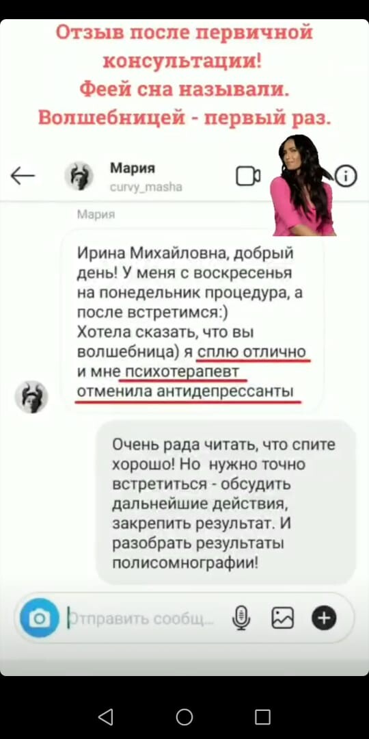Tap the curvy_masha username
369x739 pixels.
146,187
